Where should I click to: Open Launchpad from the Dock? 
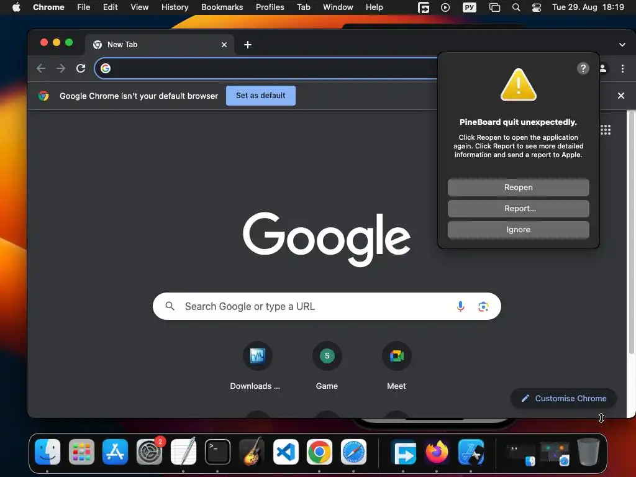(81, 452)
